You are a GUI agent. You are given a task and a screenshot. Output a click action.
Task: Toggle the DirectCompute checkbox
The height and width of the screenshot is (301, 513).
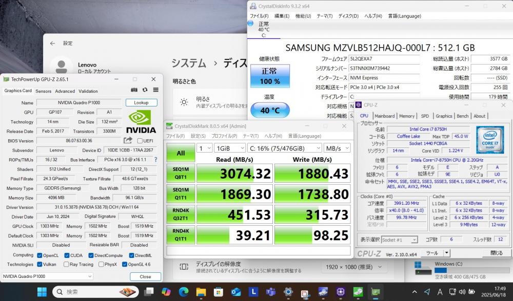click(91, 255)
